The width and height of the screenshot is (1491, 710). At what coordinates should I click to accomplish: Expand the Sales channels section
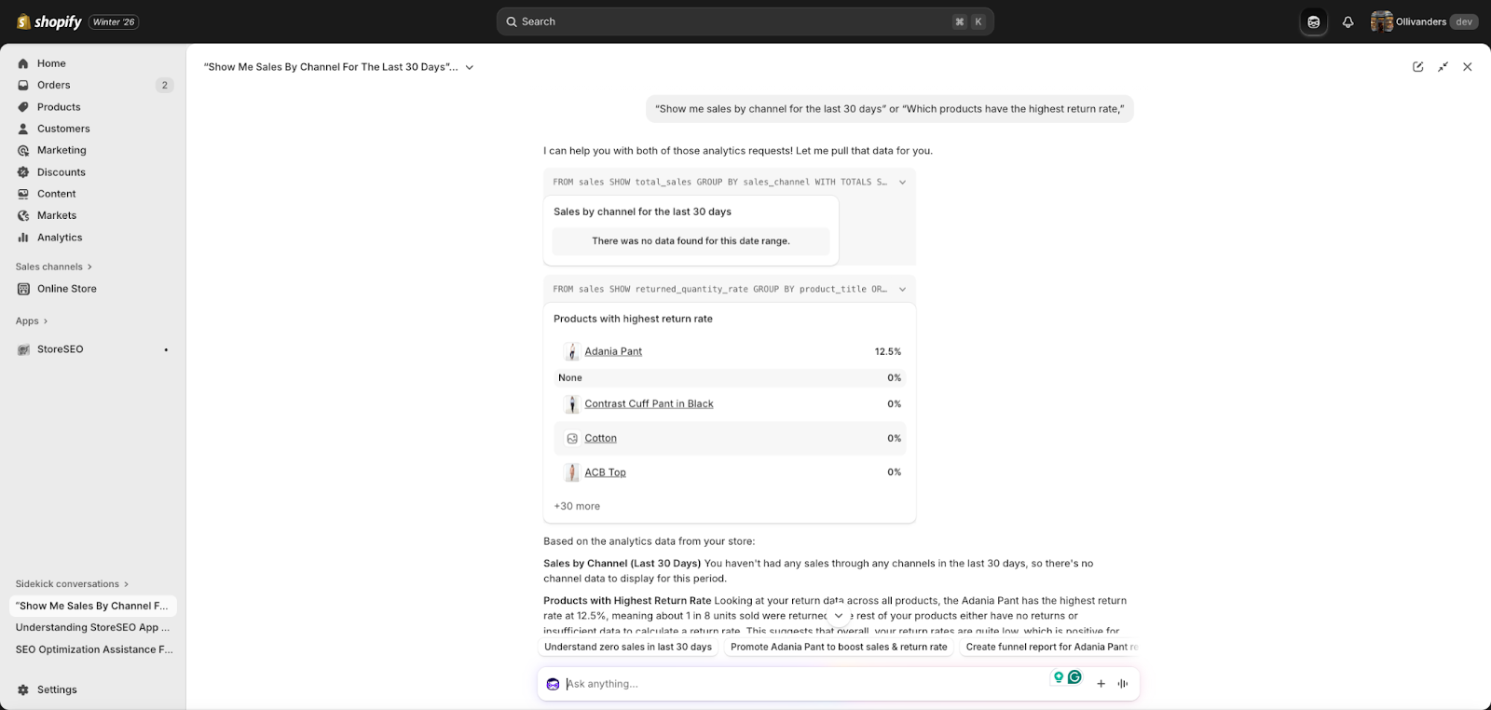click(x=53, y=266)
